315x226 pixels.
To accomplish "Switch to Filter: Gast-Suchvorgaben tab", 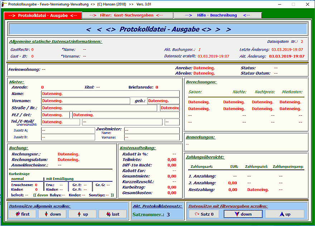I will (x=127, y=15).
